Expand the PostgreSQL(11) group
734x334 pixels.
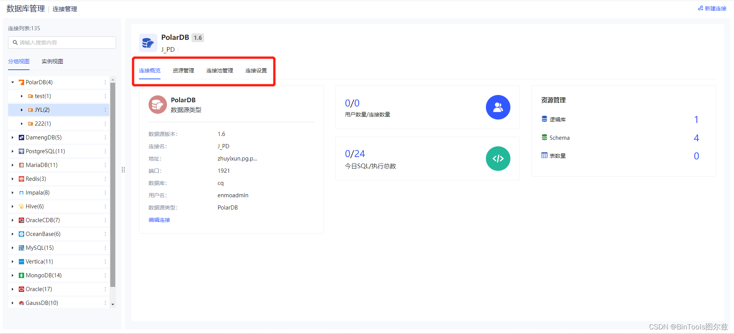(13, 151)
